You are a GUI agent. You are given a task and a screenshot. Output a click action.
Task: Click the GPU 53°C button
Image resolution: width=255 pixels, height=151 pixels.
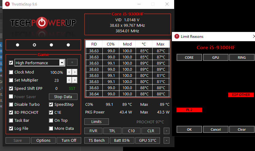[x=148, y=141]
